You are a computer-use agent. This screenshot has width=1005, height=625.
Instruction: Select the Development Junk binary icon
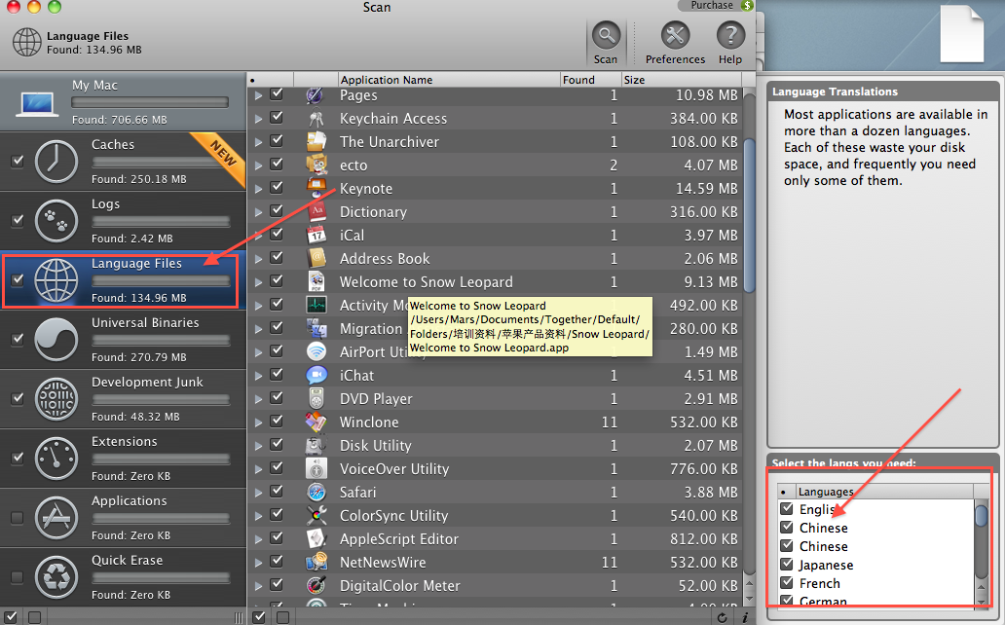coord(56,399)
